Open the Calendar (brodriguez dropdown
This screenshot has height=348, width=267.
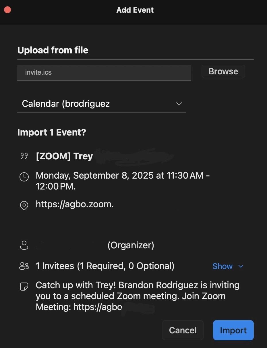pos(102,104)
